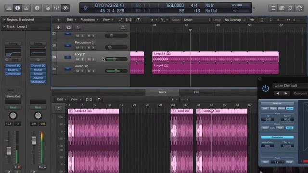Switch to the File tab in editor
The width and height of the screenshot is (308, 173).
(197, 92)
